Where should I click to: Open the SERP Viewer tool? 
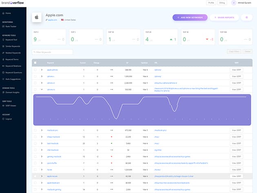pos(11,105)
